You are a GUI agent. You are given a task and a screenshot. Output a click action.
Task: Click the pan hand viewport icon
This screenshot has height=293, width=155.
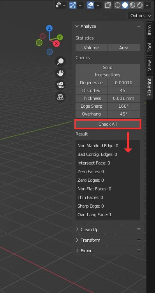coord(60,73)
